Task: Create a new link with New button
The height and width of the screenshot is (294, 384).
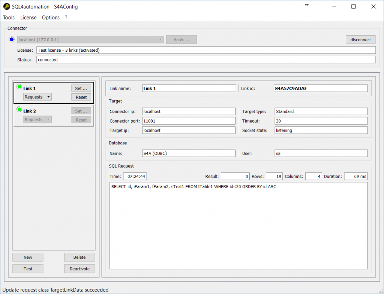Action: 28,257
